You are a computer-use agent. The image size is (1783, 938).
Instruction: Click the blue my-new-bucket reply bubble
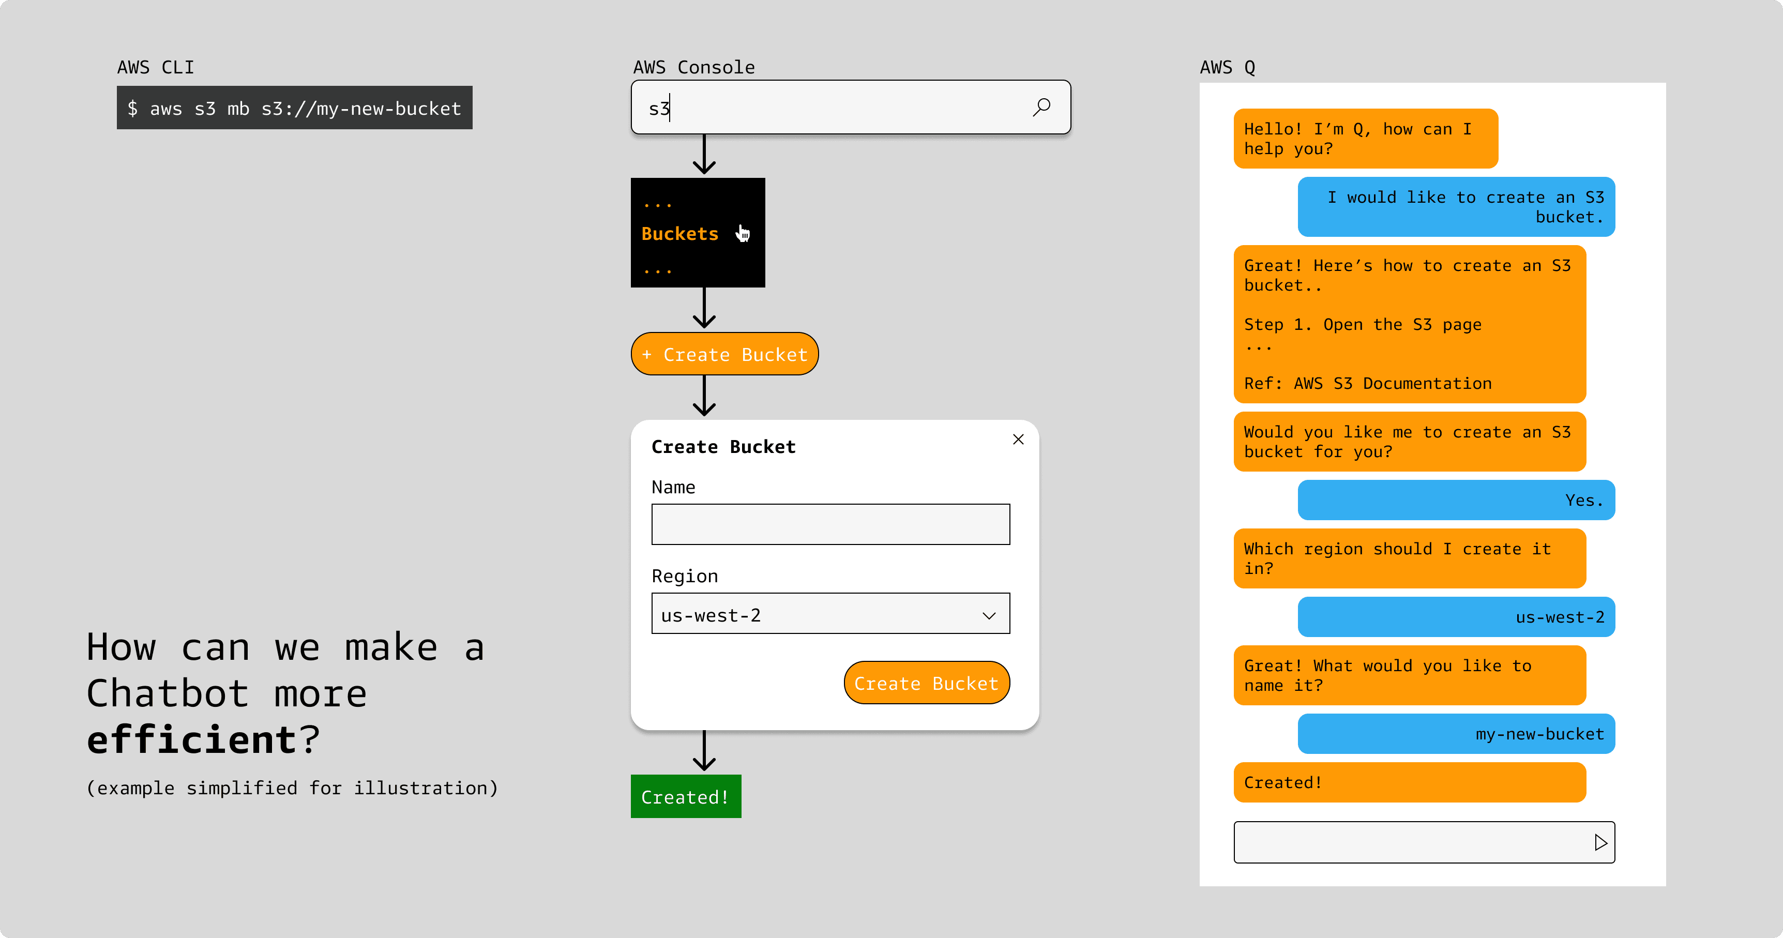(x=1456, y=734)
